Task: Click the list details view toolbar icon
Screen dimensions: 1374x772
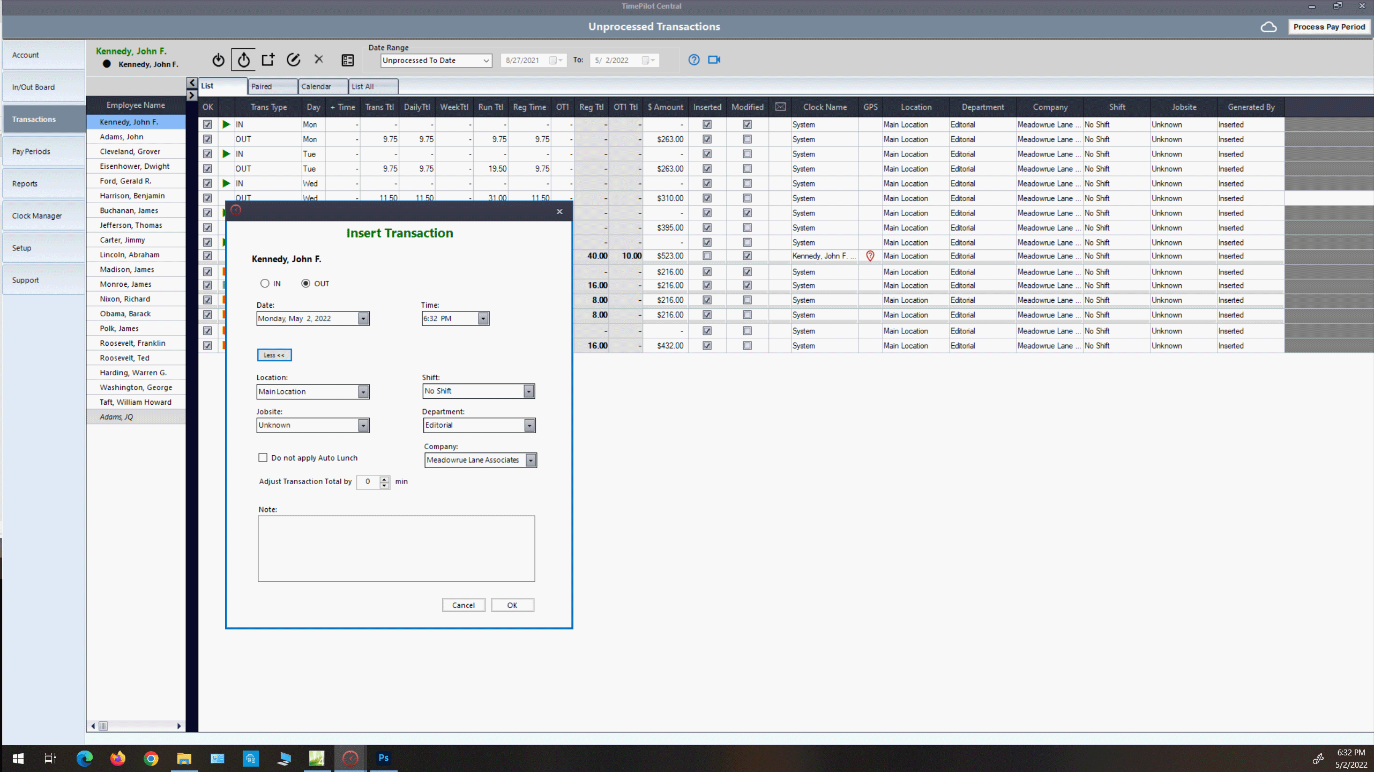Action: coord(348,60)
